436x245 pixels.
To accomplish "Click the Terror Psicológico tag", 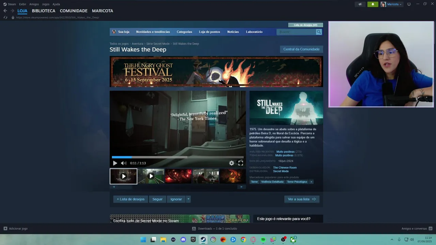I will (297, 182).
